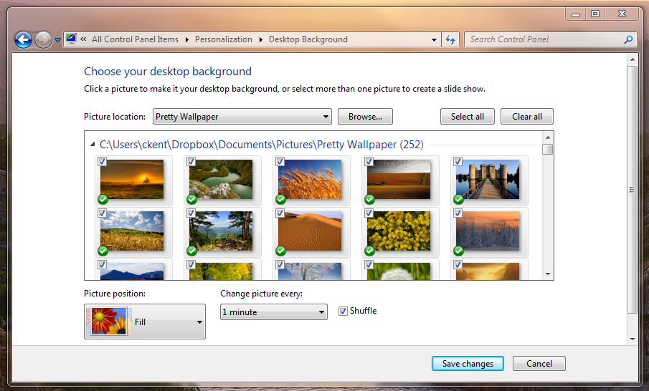Image resolution: width=649 pixels, height=391 pixels.
Task: Uncheck the wheat field wallpaper checkbox
Action: [280, 162]
